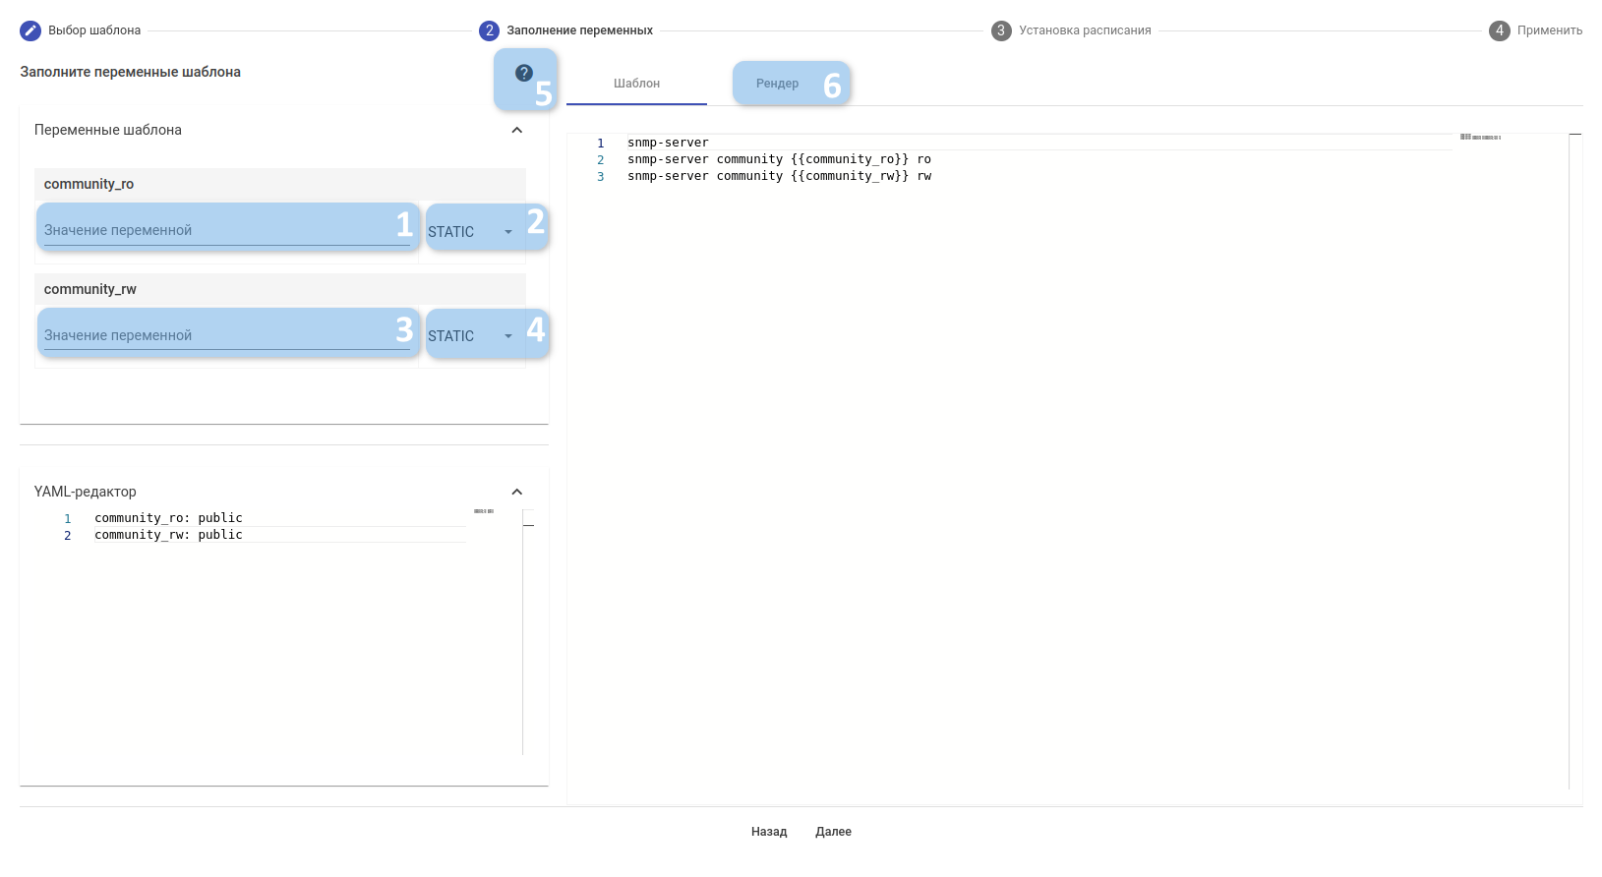This screenshot has width=1602, height=877.
Task: Click the Назад button
Action: 769,832
